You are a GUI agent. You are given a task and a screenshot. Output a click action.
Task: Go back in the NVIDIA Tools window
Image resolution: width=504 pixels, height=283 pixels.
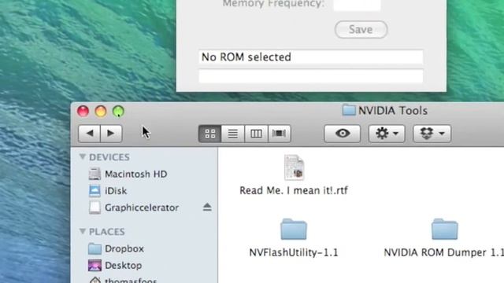click(x=89, y=133)
